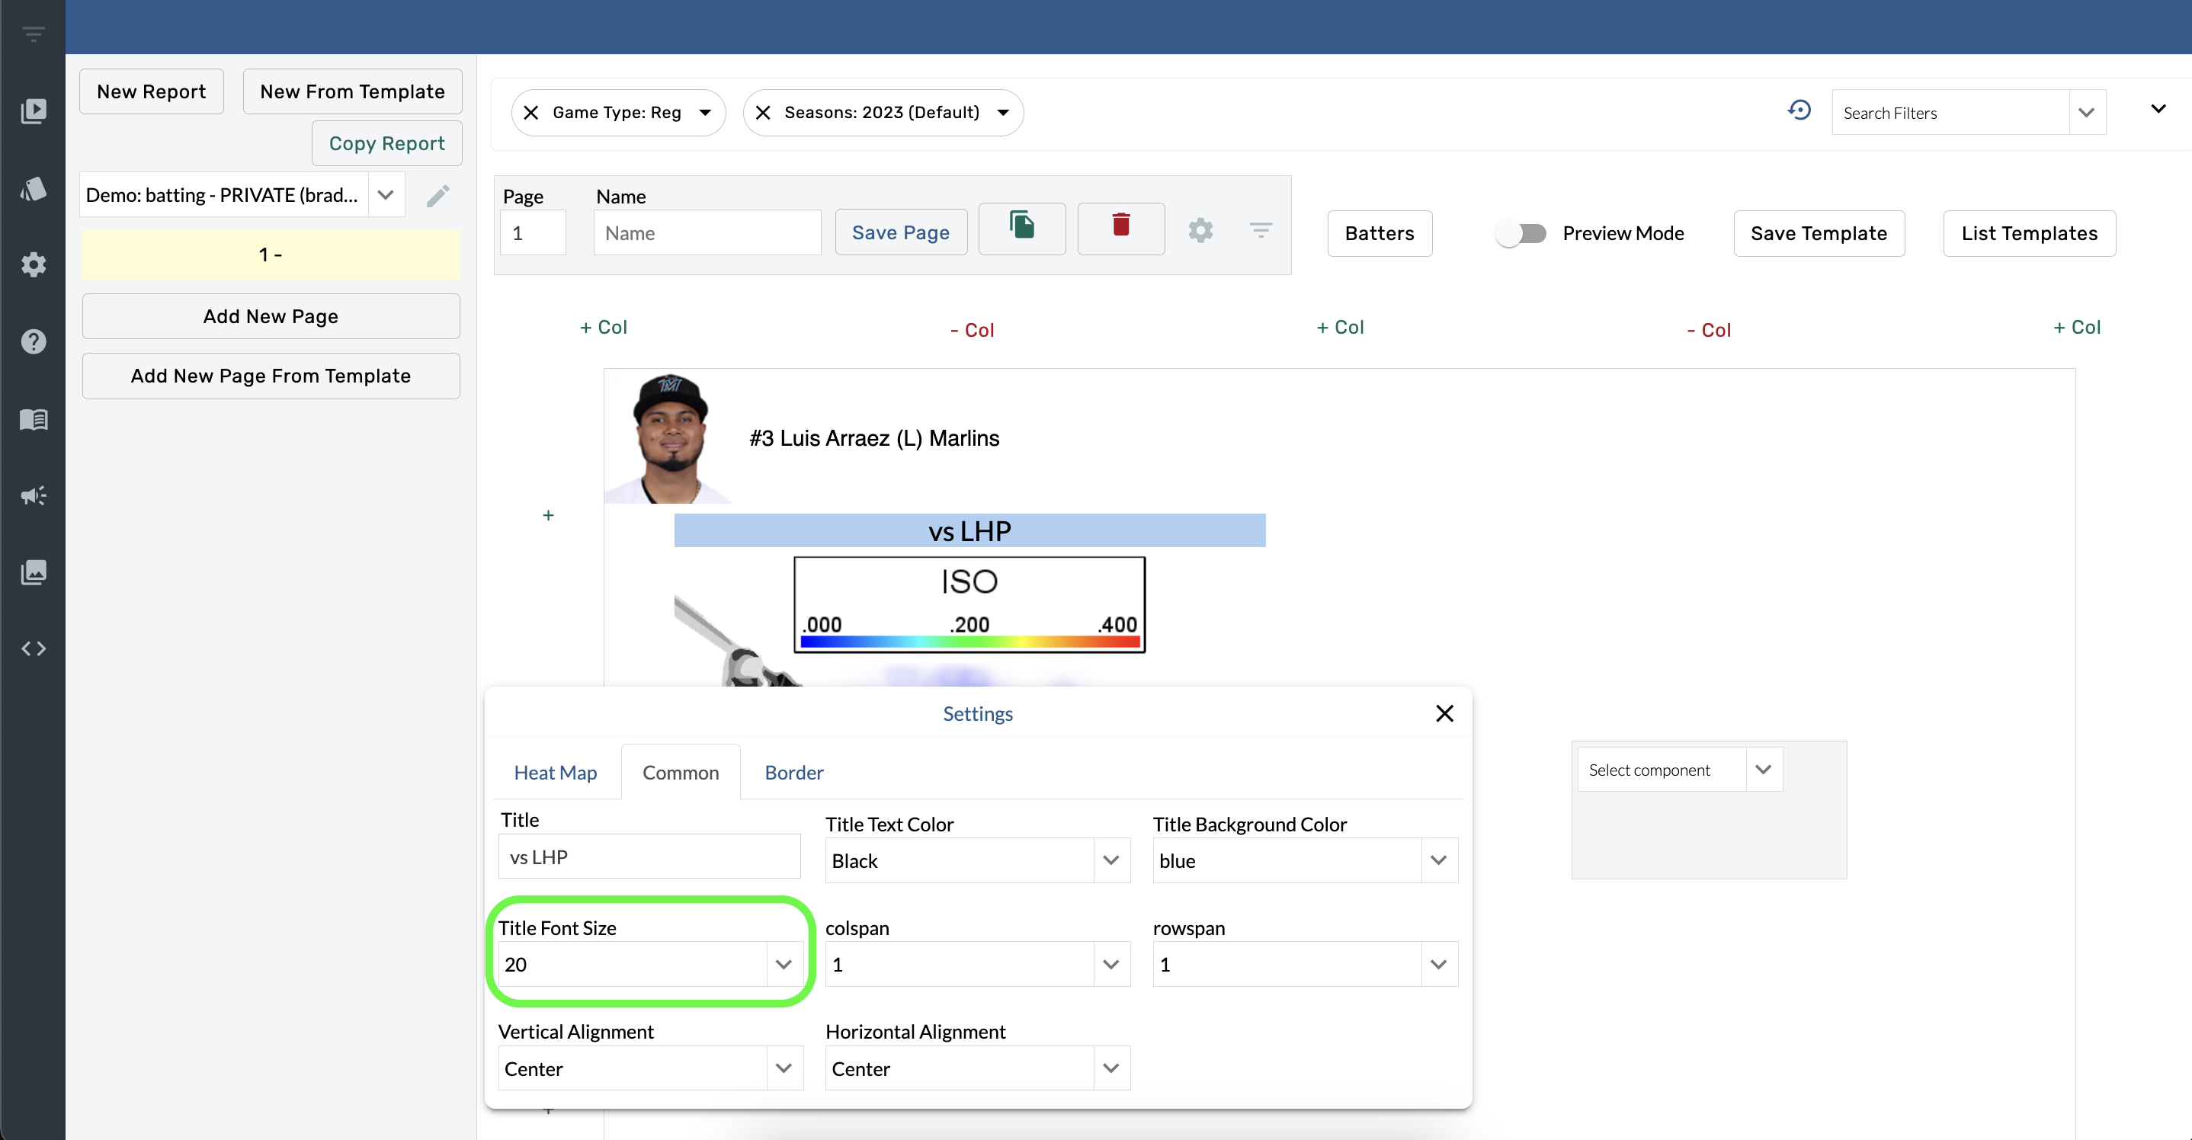
Task: Toggle Preview Mode switch
Action: [x=1521, y=233]
